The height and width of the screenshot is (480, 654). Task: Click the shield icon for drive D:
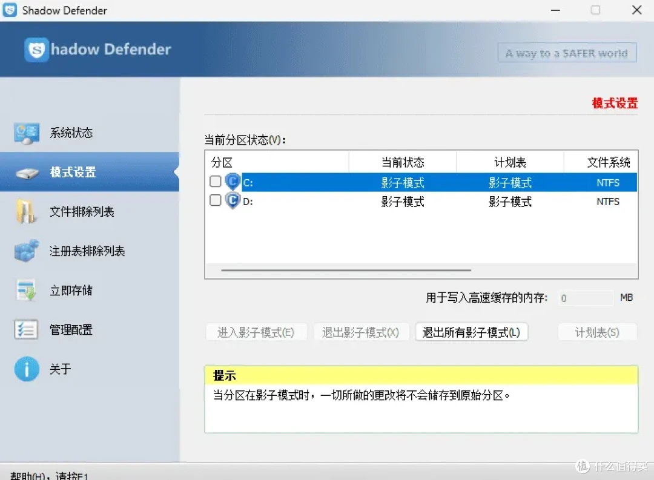(233, 201)
